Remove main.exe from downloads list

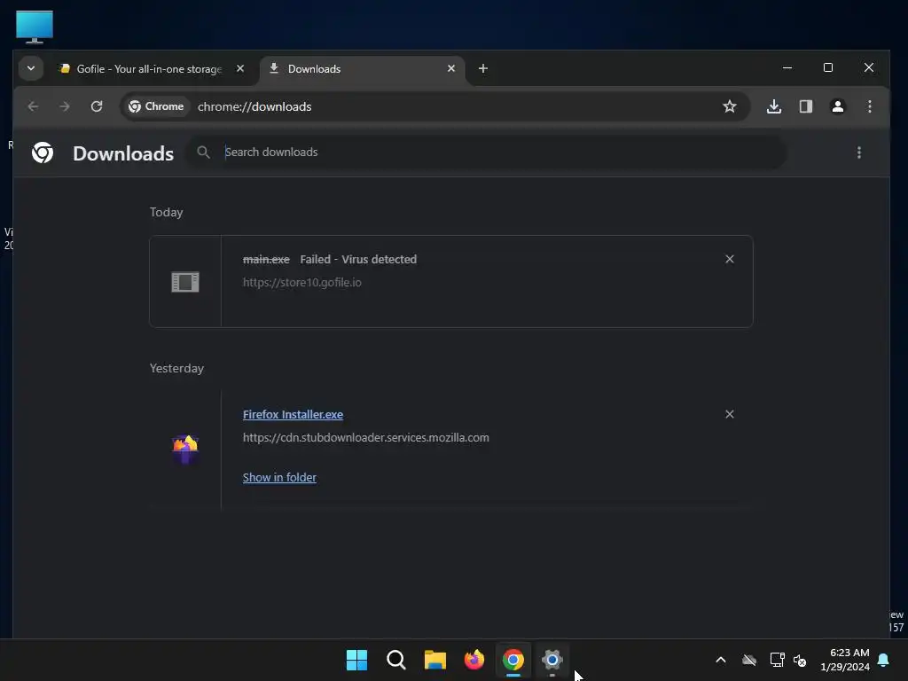pos(730,260)
